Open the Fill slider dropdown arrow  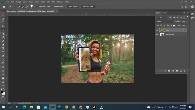(x=187, y=26)
